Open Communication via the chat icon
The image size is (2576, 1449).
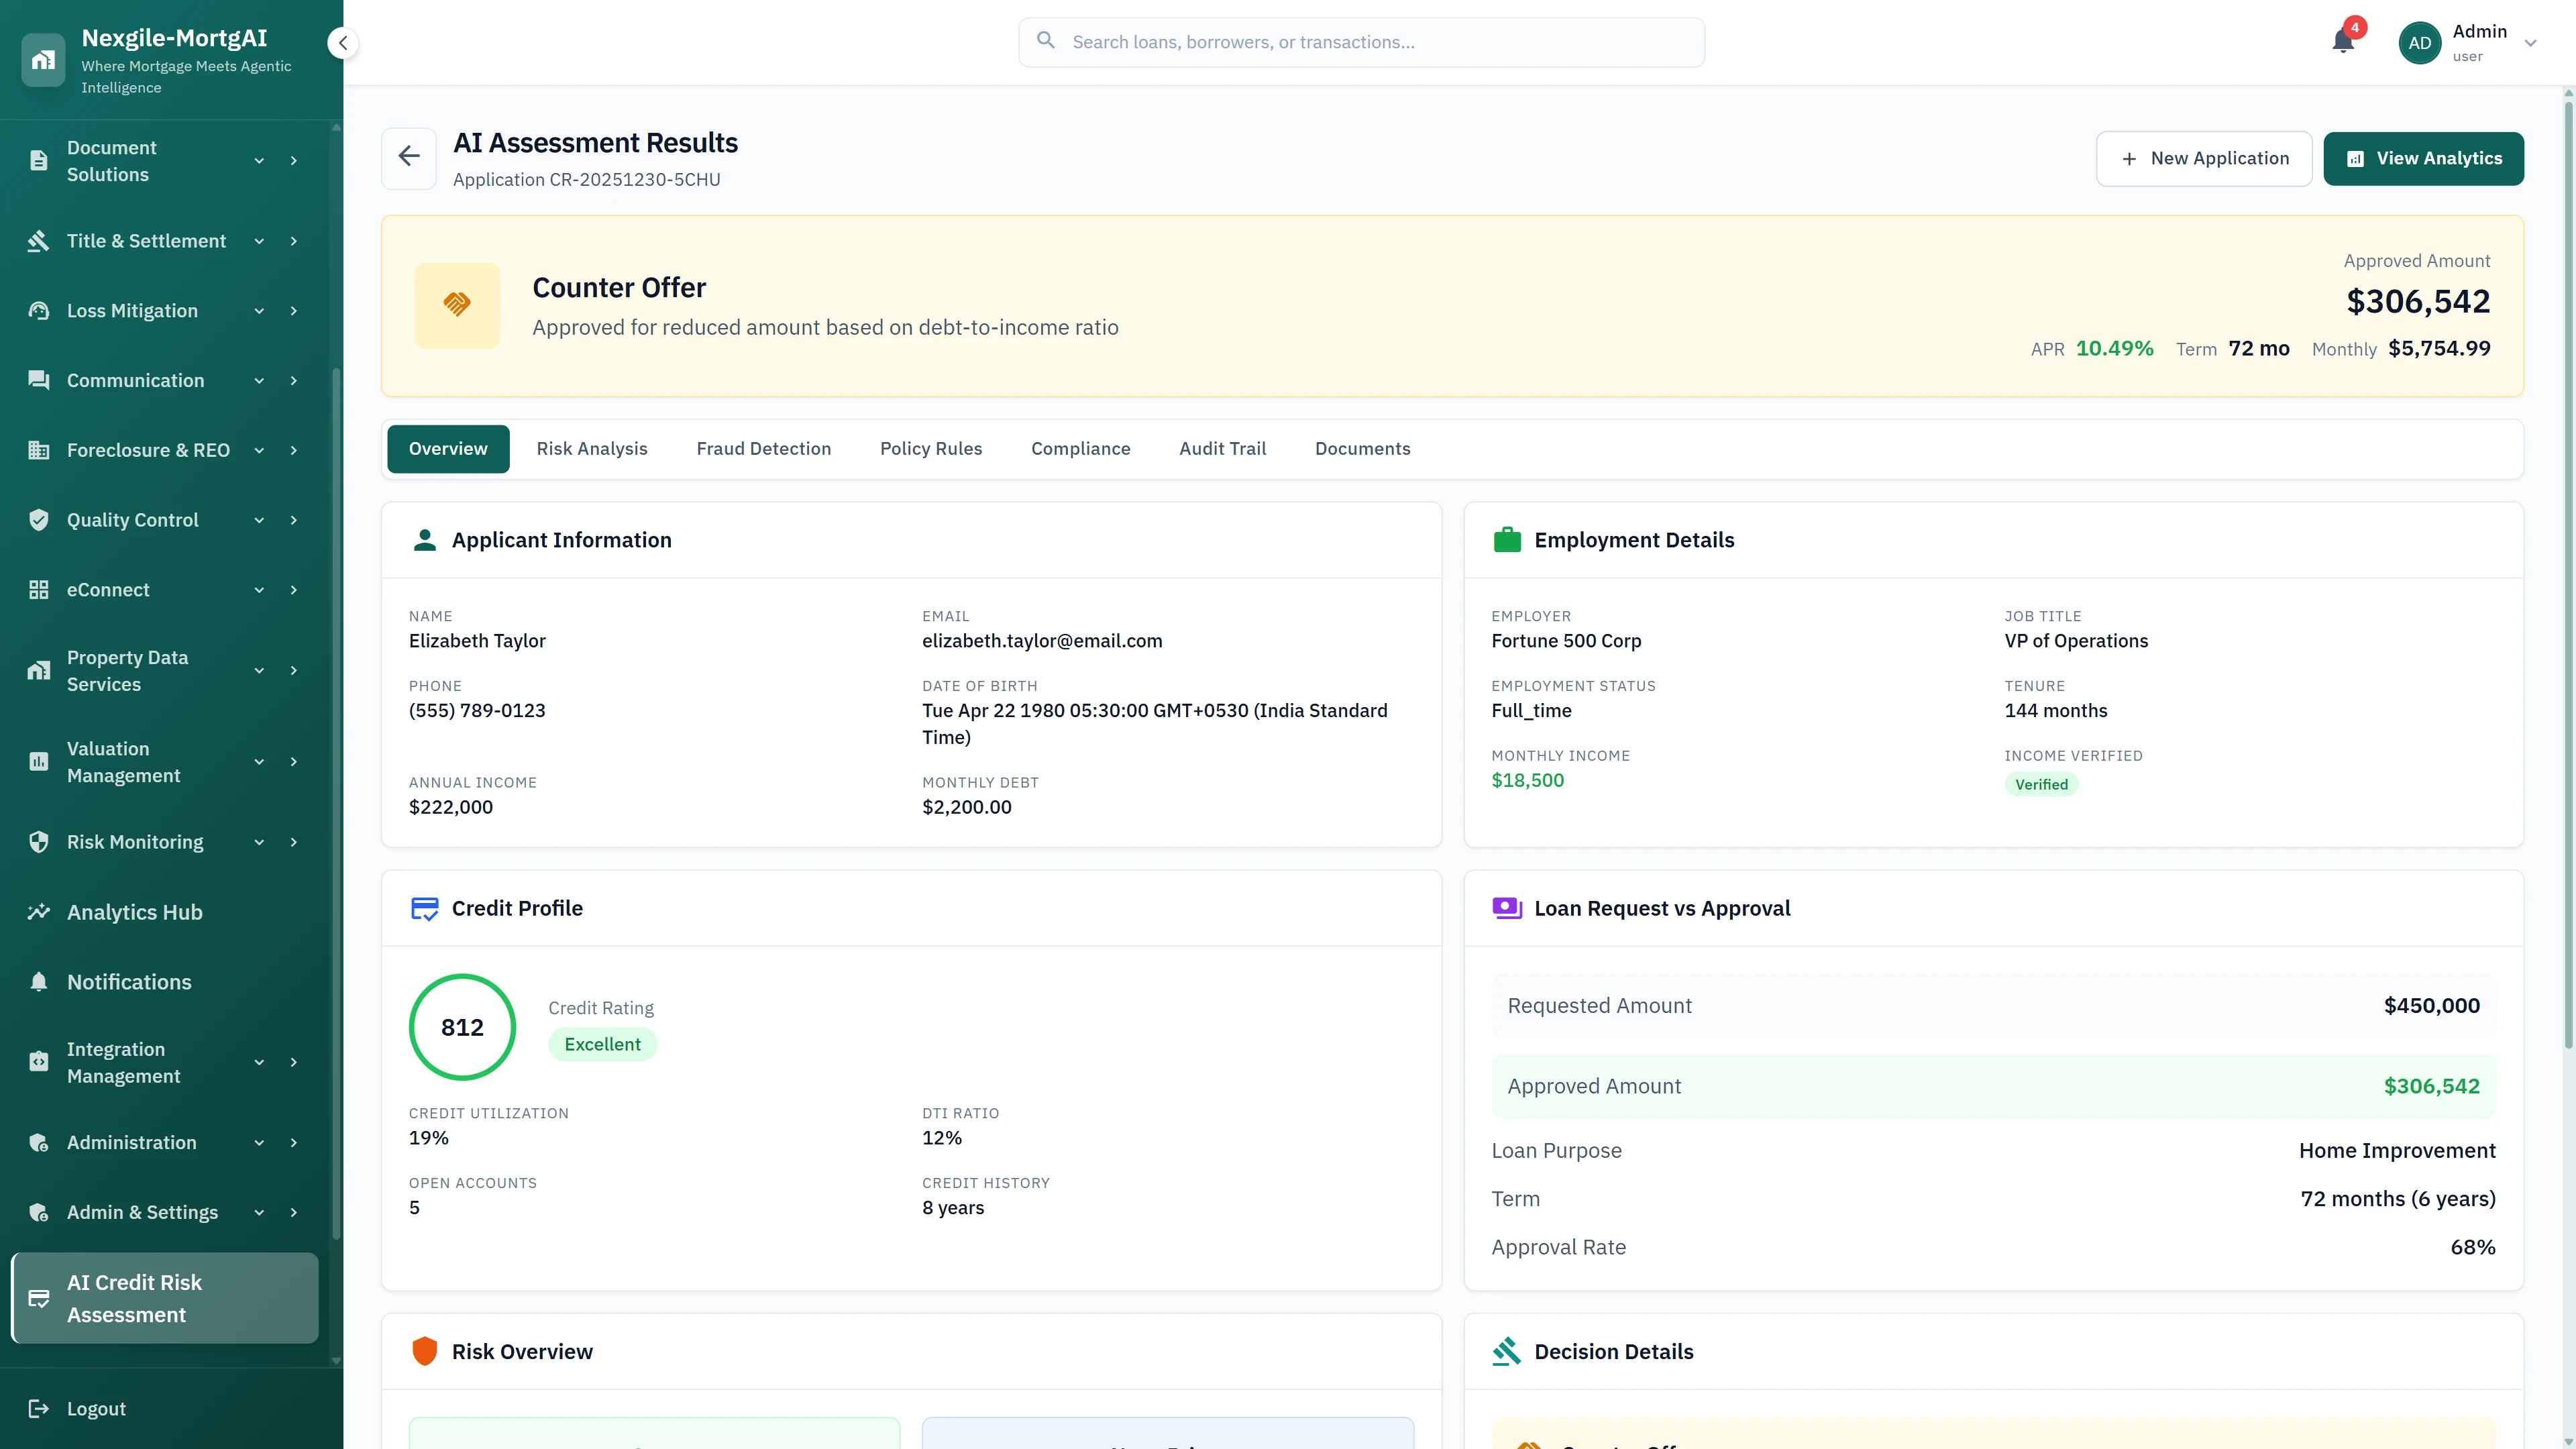pyautogui.click(x=38, y=380)
